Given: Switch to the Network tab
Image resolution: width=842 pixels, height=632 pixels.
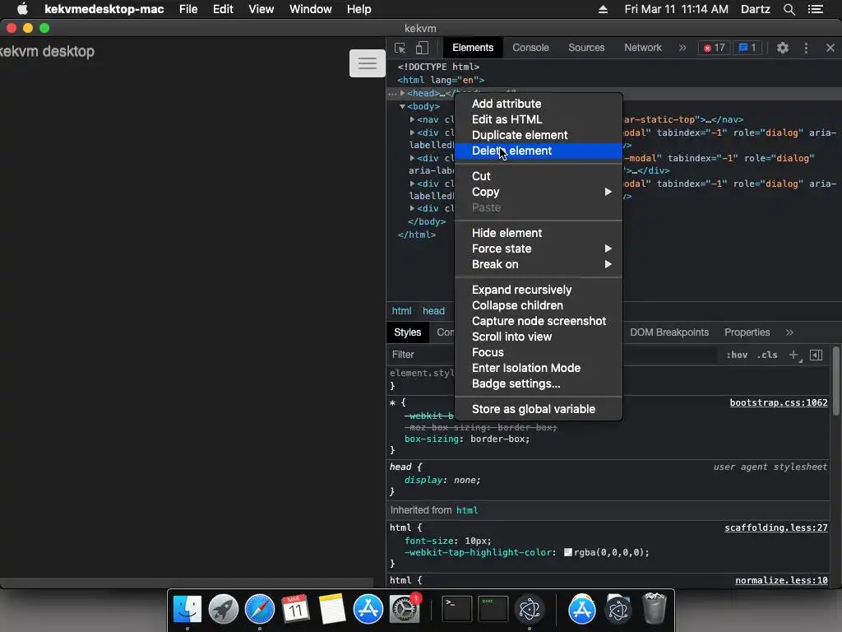Looking at the screenshot, I should (x=643, y=48).
